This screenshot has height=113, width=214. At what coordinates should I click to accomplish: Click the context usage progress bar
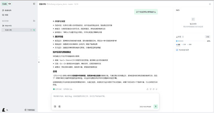191,41
